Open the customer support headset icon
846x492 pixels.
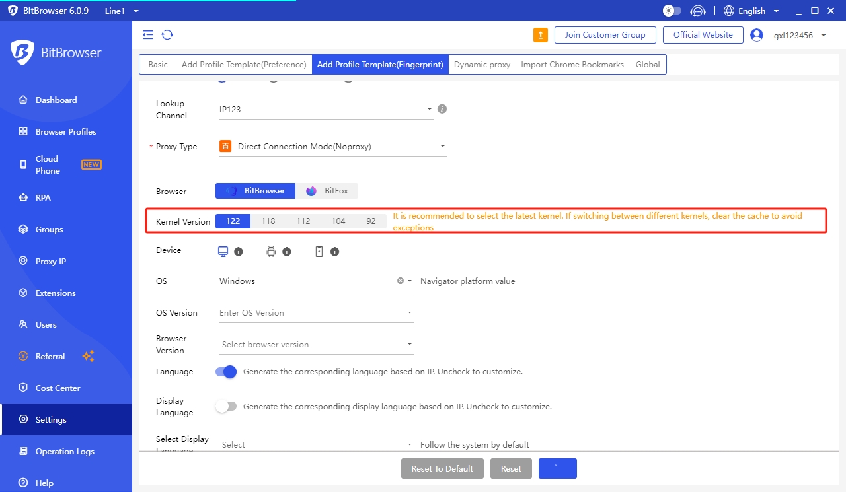coord(698,11)
